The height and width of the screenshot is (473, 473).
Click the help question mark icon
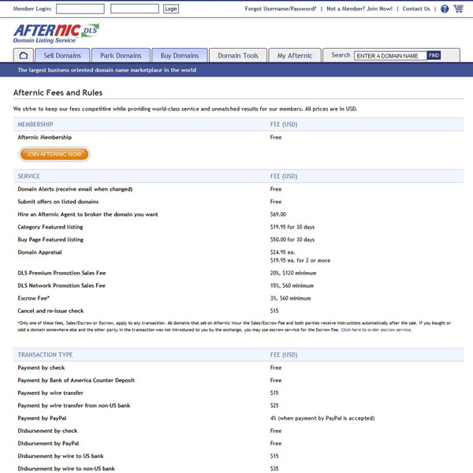[x=445, y=9]
